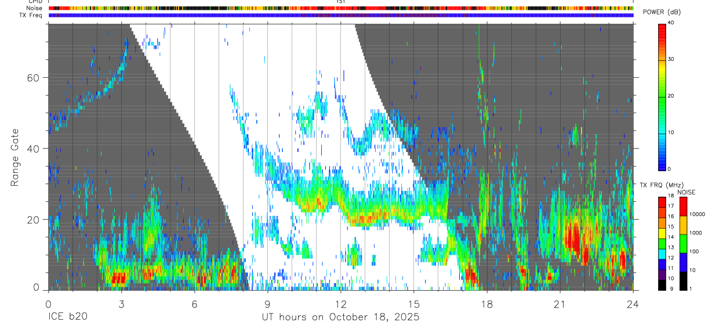This screenshot has height=329, width=712.
Task: Click the 3 hour tick label on time axis
Action: 121,303
